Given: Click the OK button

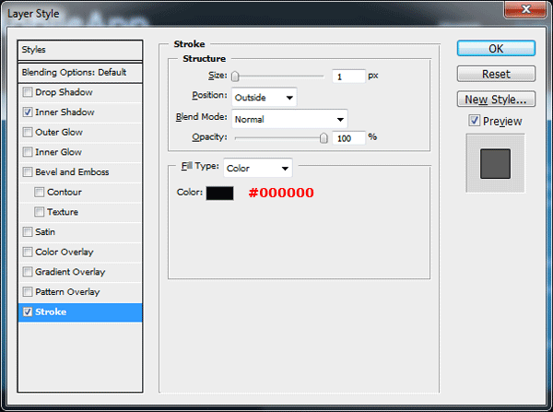Looking at the screenshot, I should pos(496,48).
